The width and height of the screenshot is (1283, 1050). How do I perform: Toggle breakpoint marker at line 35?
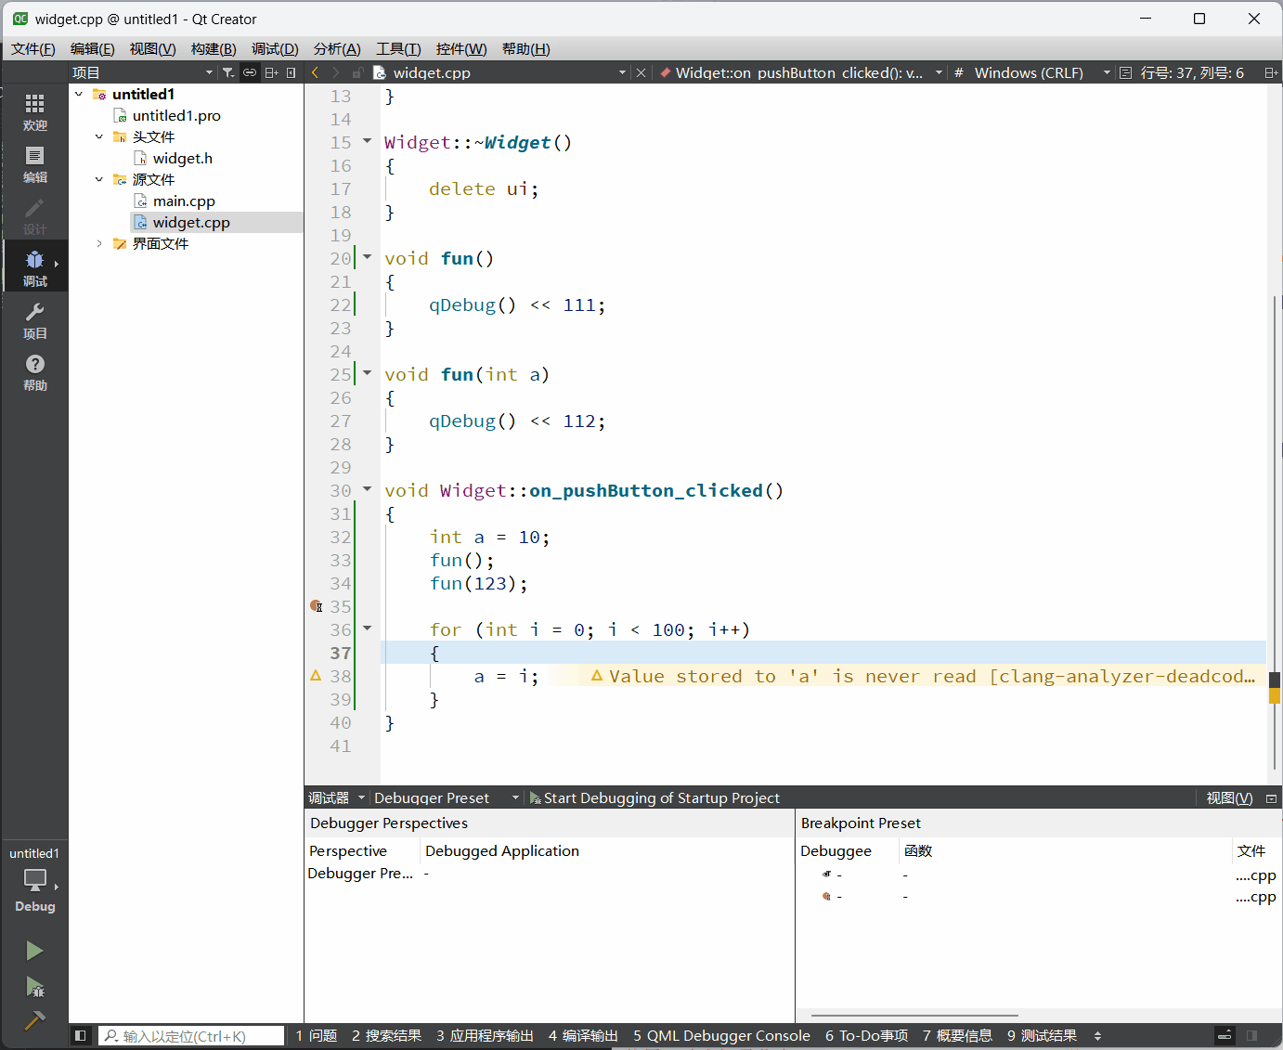(317, 606)
